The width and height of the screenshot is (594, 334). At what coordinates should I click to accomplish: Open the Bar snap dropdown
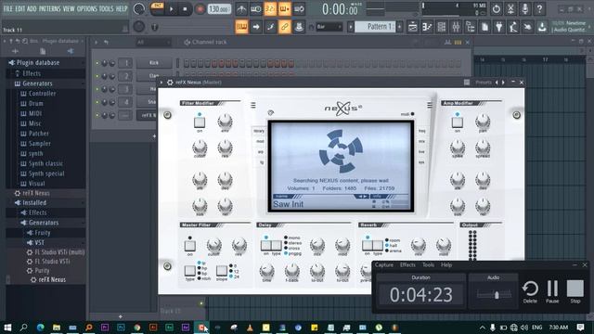tap(329, 27)
